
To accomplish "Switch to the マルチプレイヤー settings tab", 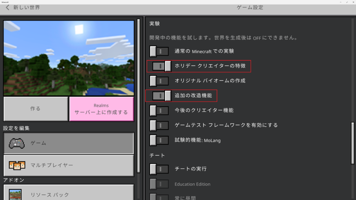I will point(68,166).
